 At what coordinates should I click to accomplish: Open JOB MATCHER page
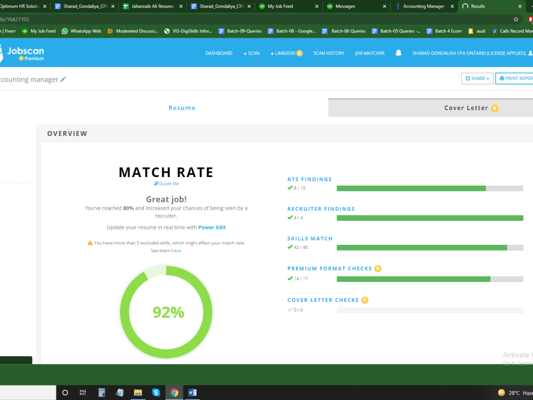370,53
